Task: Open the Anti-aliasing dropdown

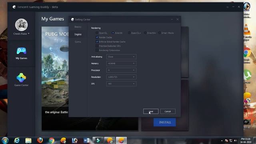Action: tap(121, 57)
